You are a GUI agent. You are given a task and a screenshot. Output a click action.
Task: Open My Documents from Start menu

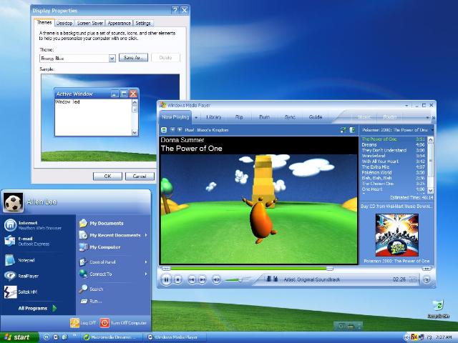(113, 223)
